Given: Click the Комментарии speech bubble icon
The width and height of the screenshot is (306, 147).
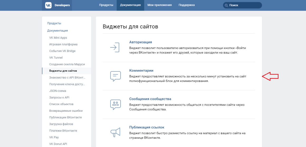Looking at the screenshot, I should pos(115,76).
